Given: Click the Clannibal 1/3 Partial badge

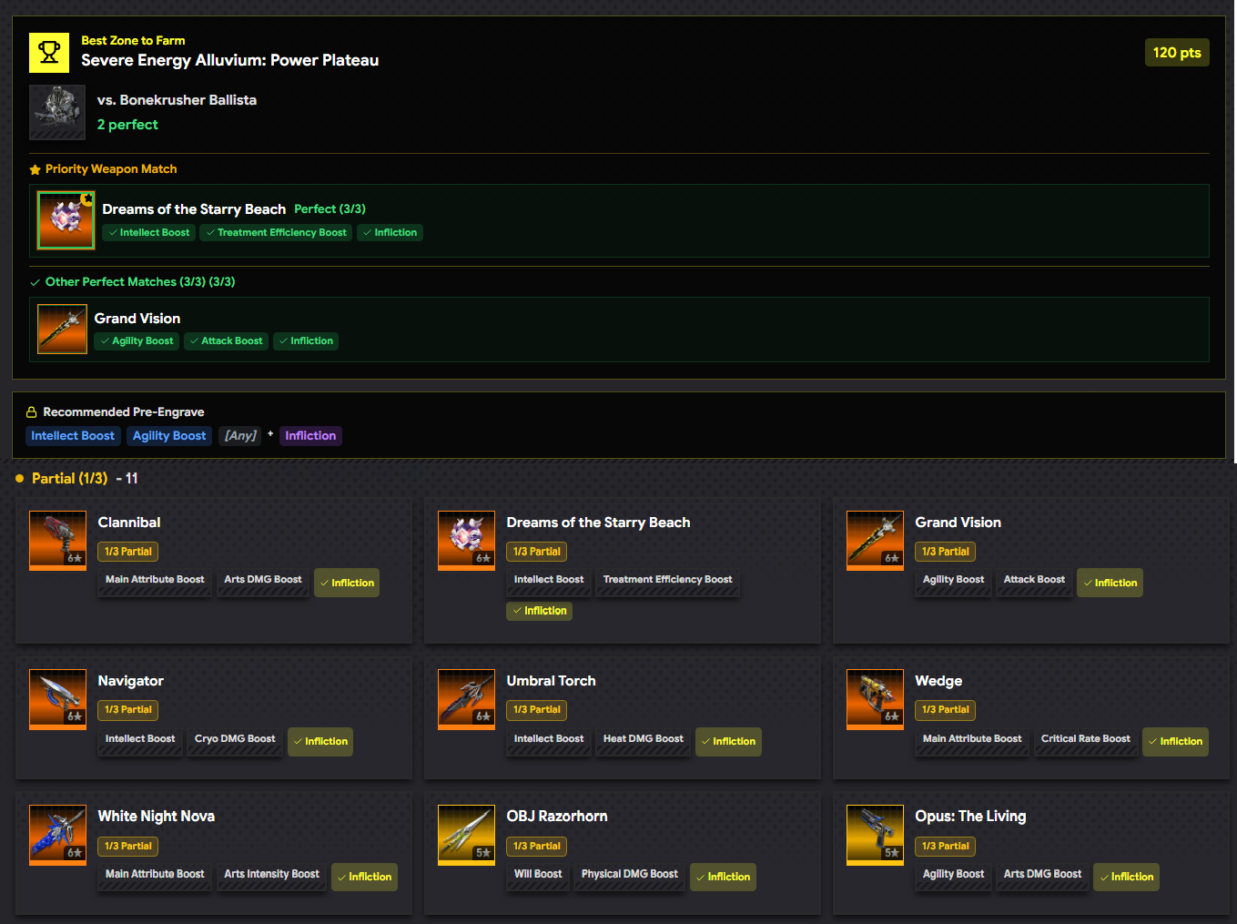Looking at the screenshot, I should [128, 552].
